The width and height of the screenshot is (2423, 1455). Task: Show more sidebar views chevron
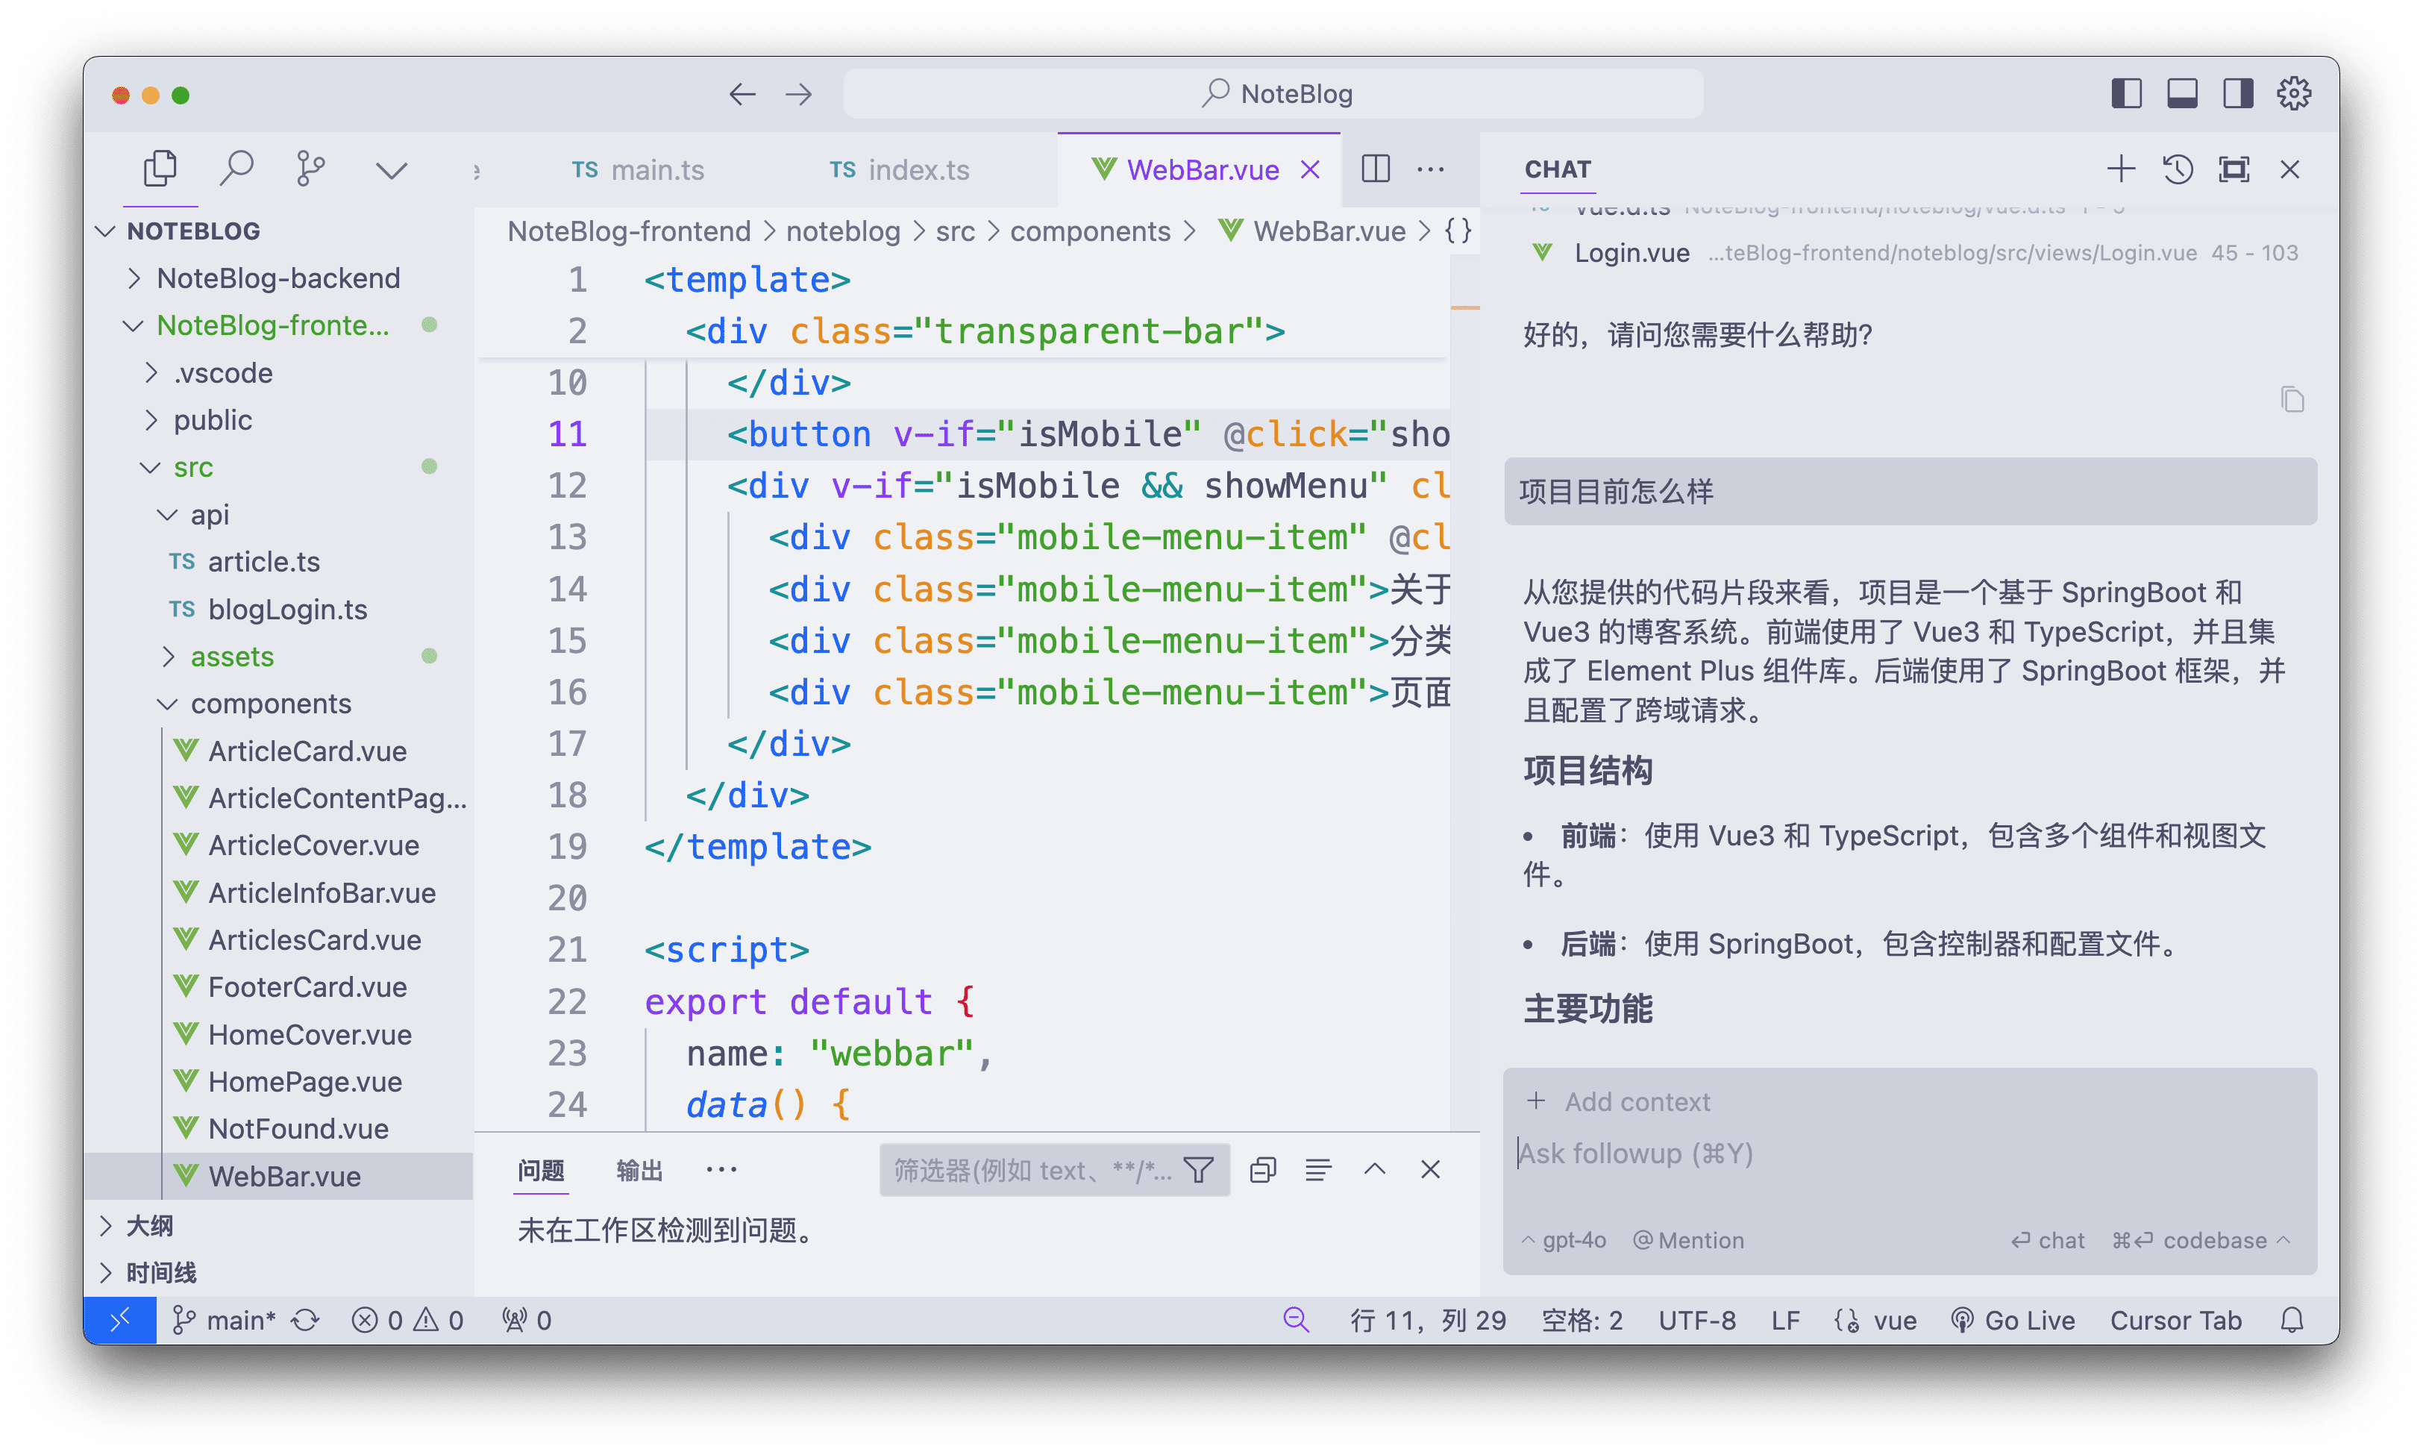coord(391,171)
